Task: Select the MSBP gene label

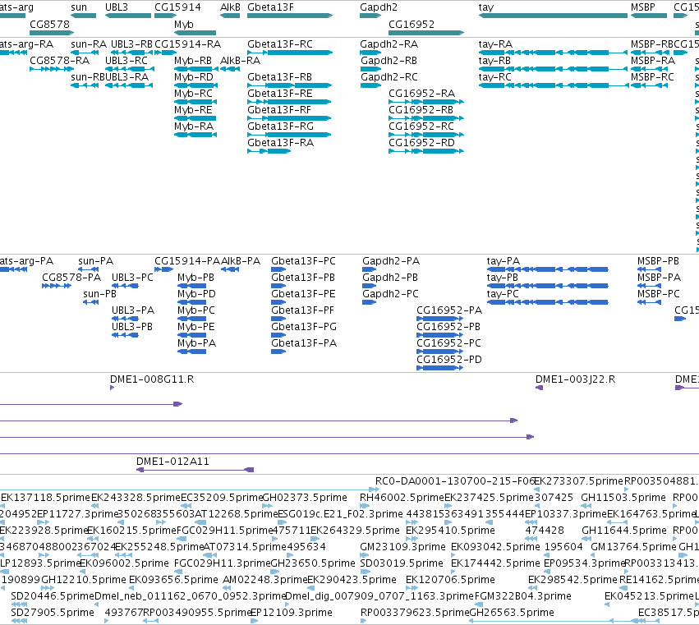Action: coord(643,7)
